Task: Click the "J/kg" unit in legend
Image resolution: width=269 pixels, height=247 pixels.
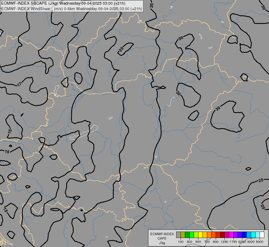Action: [x=162, y=243]
